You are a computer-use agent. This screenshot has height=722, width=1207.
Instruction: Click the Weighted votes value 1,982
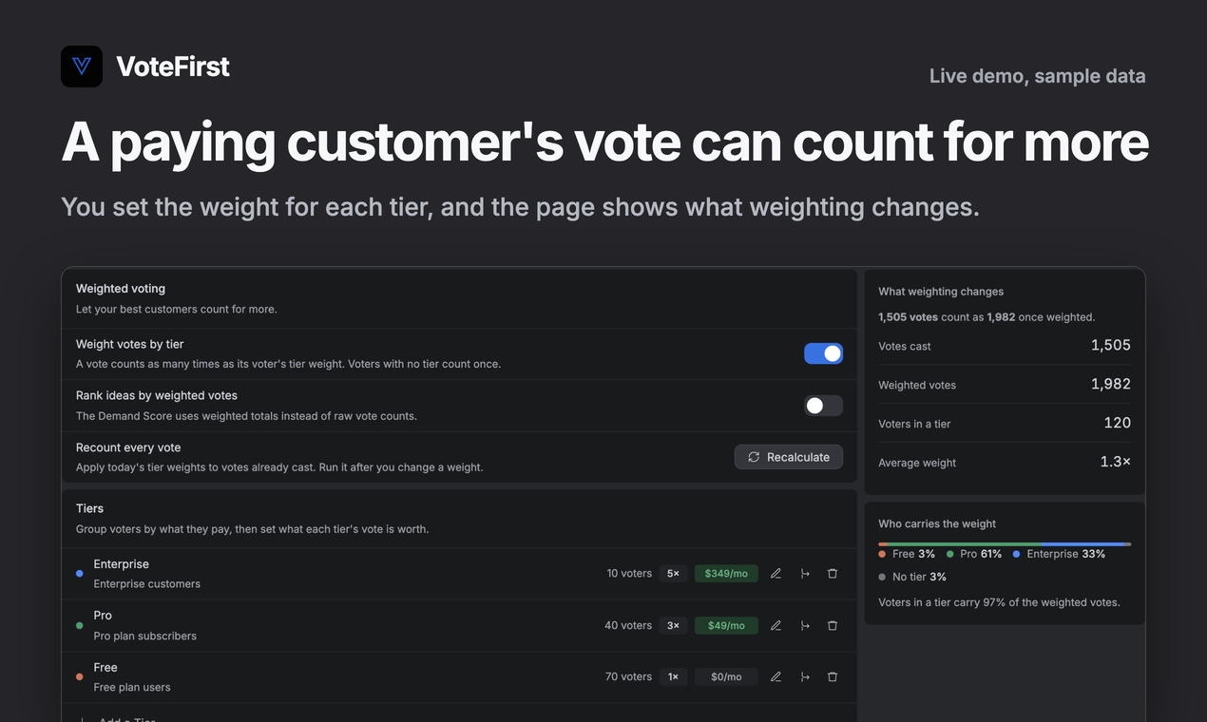pyautogui.click(x=1111, y=385)
